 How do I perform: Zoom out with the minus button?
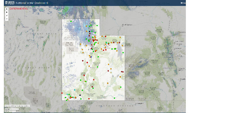[7, 19]
